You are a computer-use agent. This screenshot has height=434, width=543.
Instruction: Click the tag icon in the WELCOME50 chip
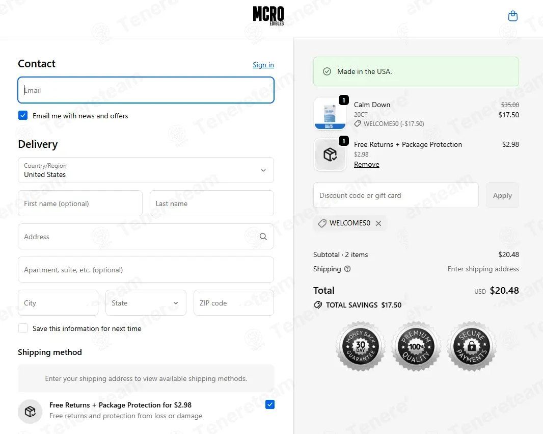322,223
